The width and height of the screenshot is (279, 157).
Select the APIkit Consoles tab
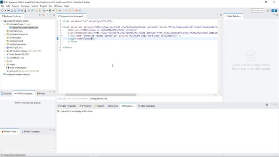(x=24, y=94)
